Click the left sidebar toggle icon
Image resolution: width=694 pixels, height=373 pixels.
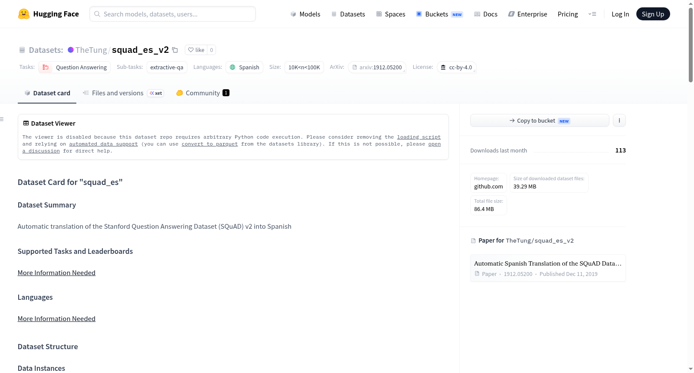[x=2, y=119]
